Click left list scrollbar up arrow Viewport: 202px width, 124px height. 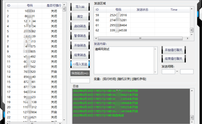(64, 5)
